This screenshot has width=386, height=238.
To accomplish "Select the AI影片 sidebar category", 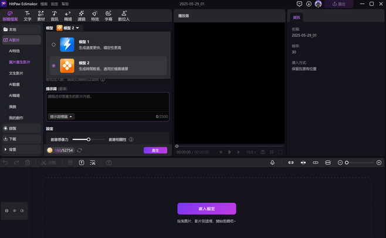I will (x=22, y=40).
